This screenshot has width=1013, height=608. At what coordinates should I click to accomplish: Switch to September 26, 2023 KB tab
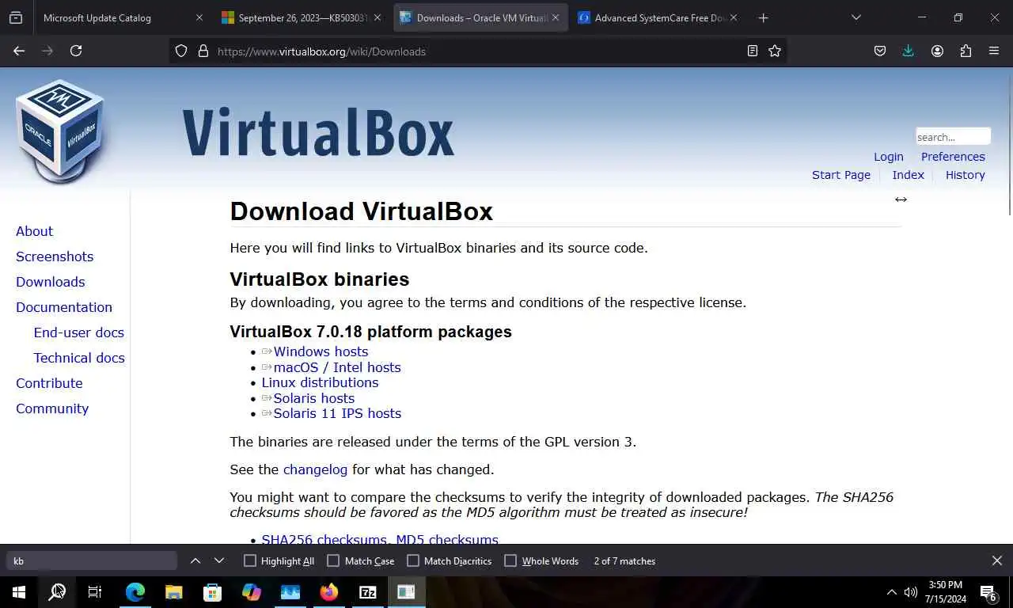coord(301,17)
